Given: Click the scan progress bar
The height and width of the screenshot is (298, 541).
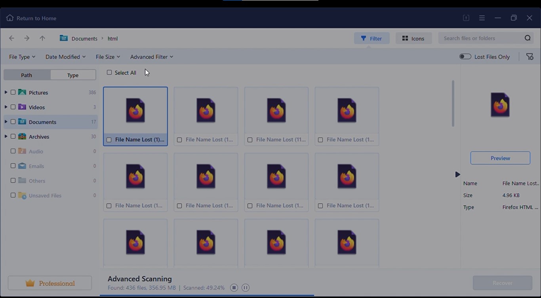Looking at the screenshot, I should pyautogui.click(x=207, y=295).
